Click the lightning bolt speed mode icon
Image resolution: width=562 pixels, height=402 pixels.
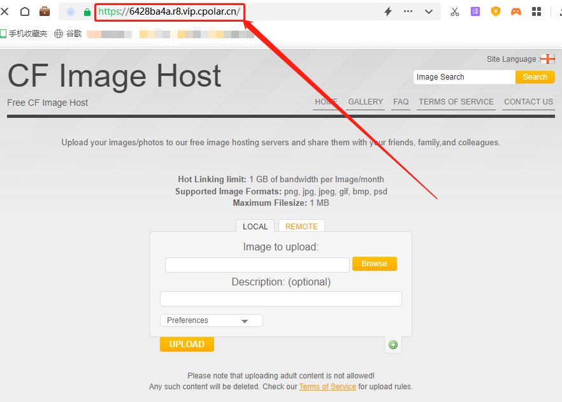point(387,11)
